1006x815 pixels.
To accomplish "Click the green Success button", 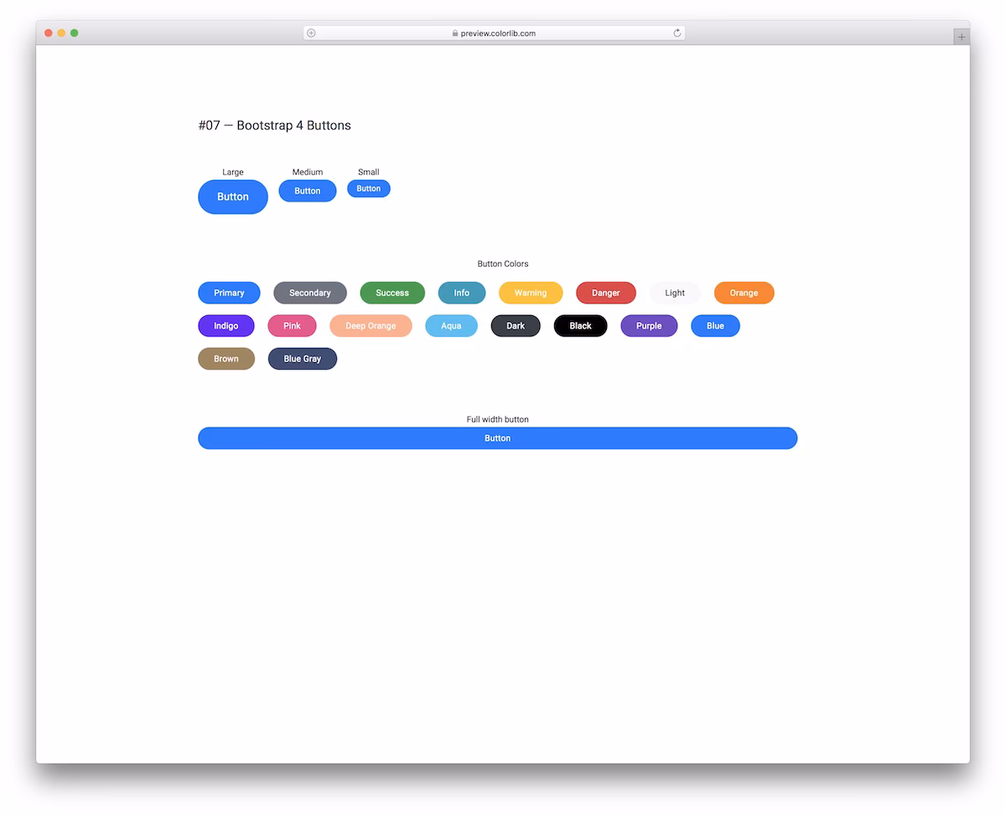I will coord(392,293).
